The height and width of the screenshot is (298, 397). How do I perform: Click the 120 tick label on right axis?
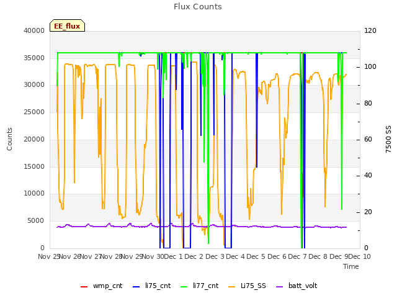click(370, 30)
